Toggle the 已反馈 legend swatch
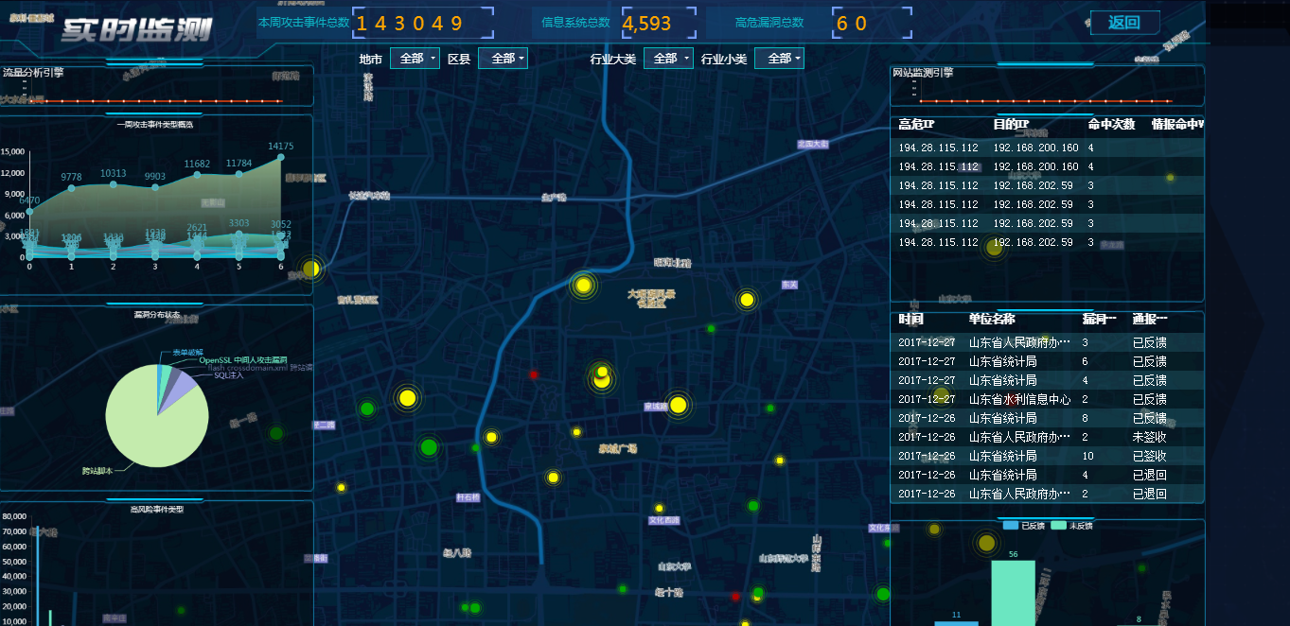 (1011, 526)
